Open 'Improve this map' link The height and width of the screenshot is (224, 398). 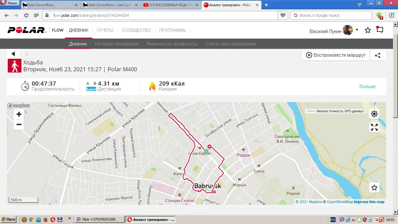pos(369,202)
